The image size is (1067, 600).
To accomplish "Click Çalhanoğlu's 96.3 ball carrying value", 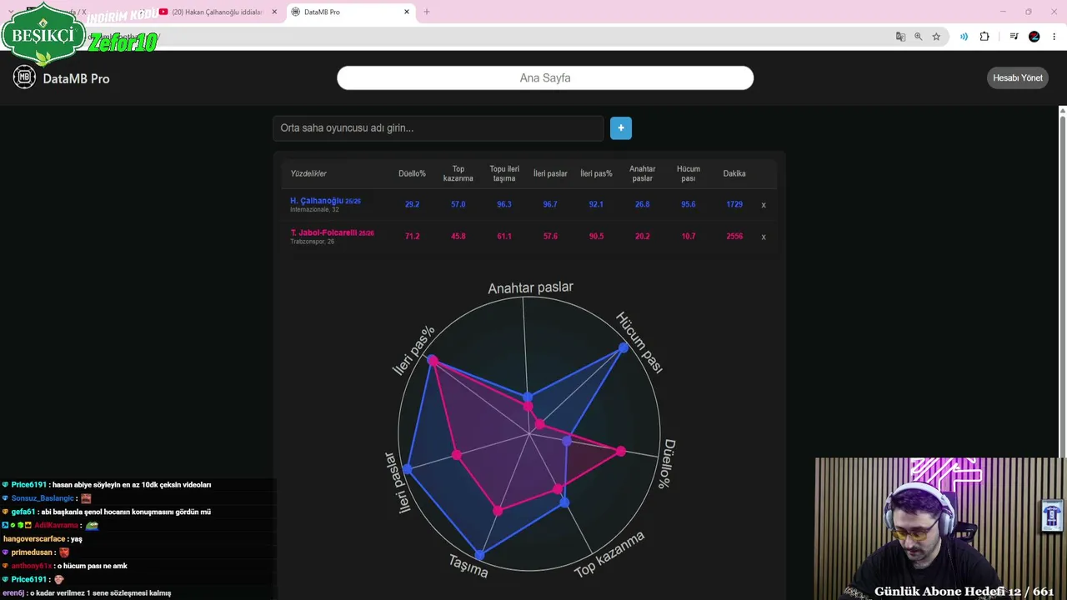I will tap(504, 204).
